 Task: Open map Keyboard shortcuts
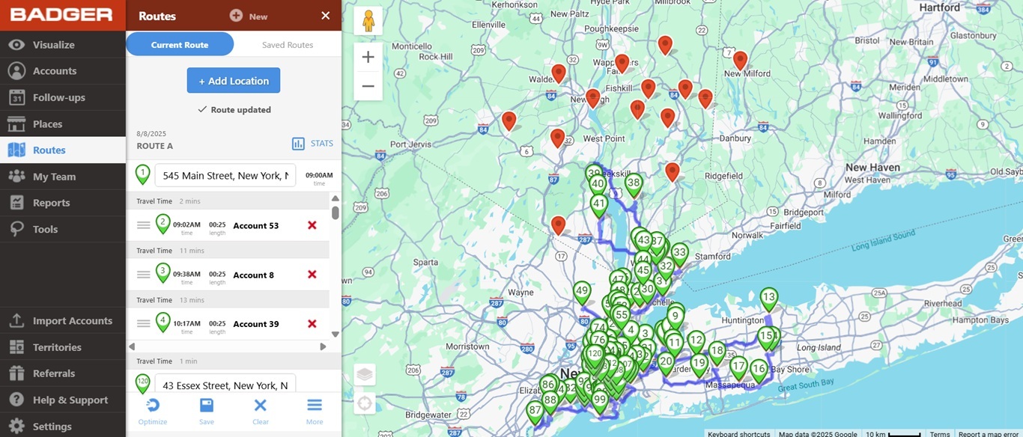pyautogui.click(x=739, y=433)
